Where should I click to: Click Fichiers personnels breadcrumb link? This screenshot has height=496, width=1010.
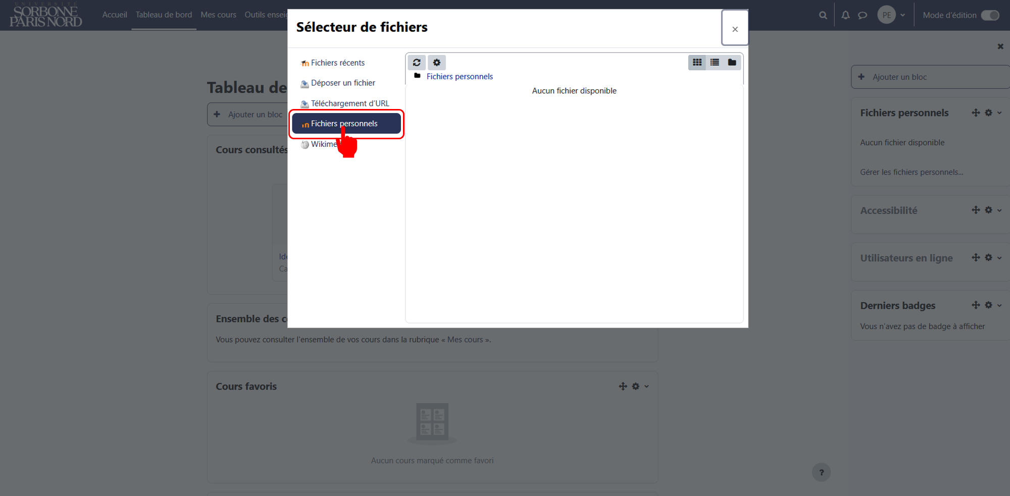[460, 76]
